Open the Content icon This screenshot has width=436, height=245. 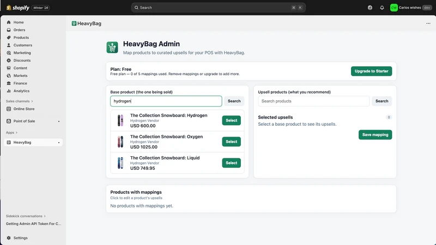(x=9, y=68)
